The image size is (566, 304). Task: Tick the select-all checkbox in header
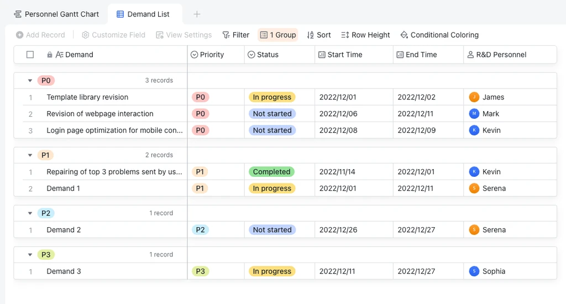(x=30, y=55)
